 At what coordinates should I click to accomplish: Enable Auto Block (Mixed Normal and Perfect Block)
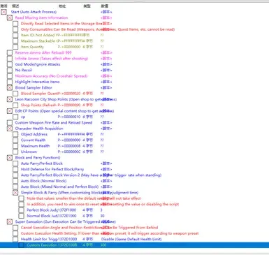pyautogui.click(x=15, y=187)
